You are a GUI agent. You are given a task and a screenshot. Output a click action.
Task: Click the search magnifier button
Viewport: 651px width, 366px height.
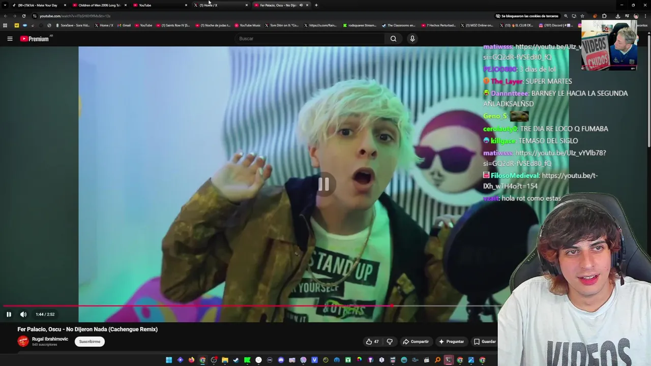point(393,39)
